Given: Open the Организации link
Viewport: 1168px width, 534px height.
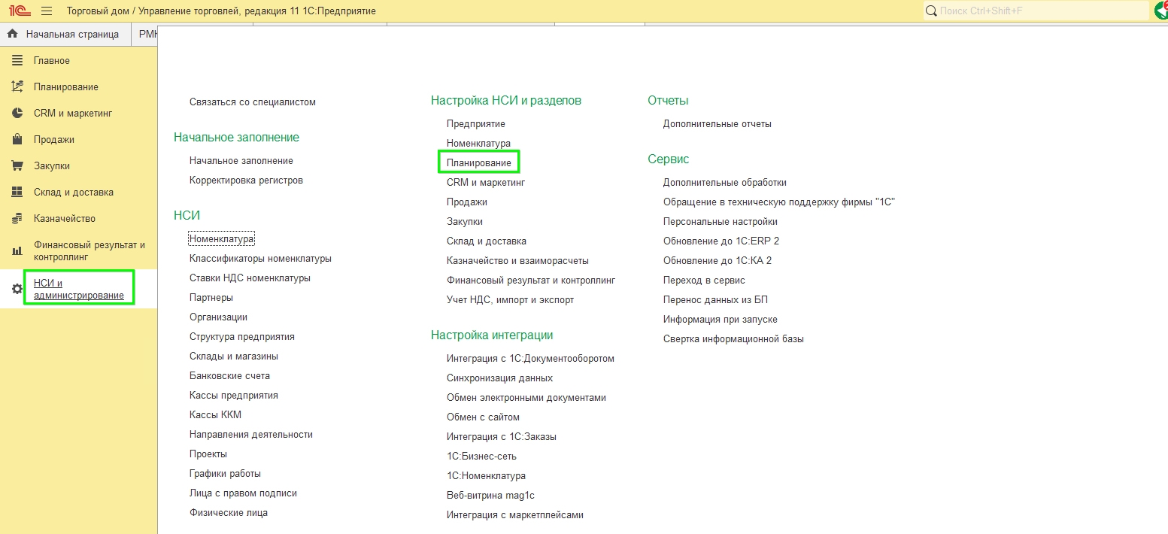Looking at the screenshot, I should 218,317.
